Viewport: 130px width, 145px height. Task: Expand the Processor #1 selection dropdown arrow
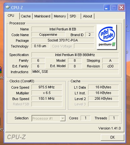coord(63,118)
